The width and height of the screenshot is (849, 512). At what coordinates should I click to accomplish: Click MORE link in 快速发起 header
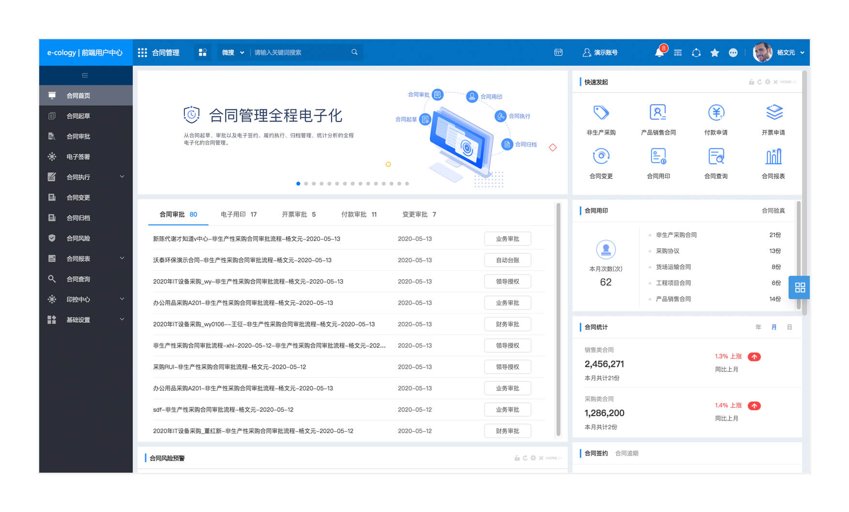pyautogui.click(x=788, y=82)
